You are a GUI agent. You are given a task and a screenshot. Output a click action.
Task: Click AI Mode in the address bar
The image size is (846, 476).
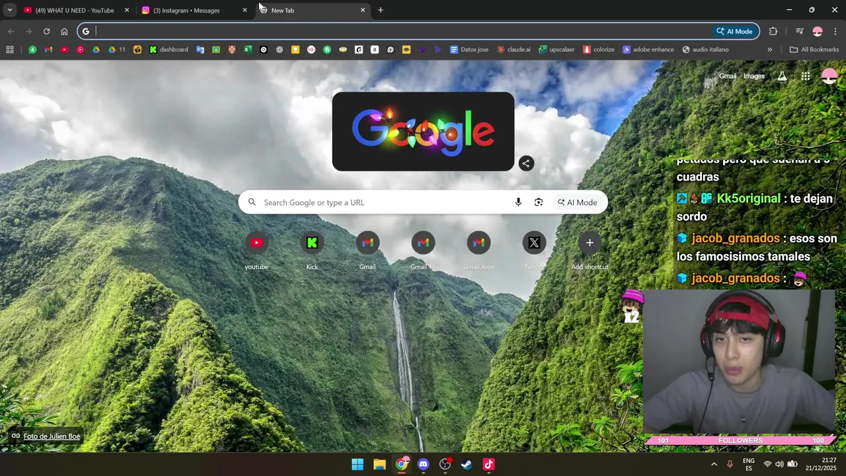click(735, 31)
